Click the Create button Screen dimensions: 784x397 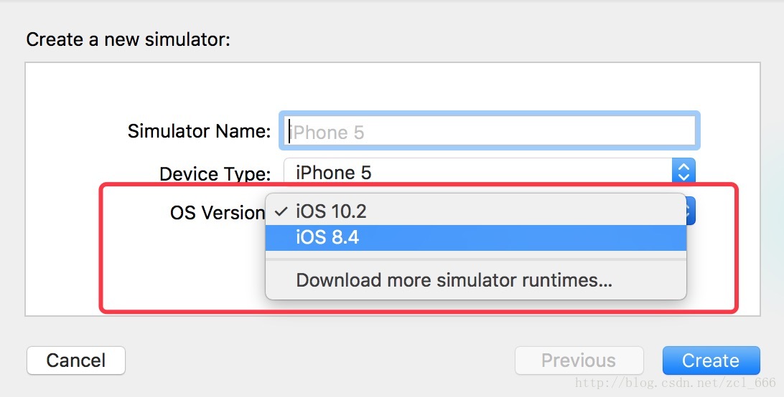pyautogui.click(x=711, y=360)
